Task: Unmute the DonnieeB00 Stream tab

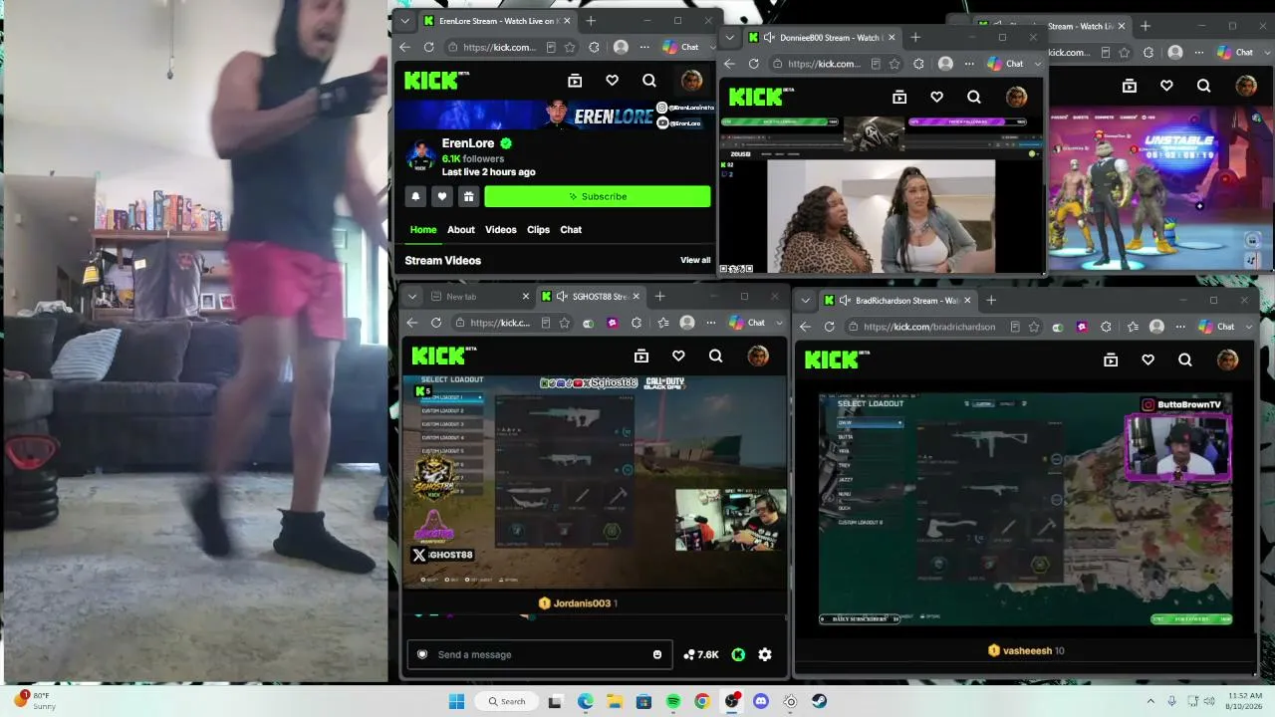Action: coord(769,38)
